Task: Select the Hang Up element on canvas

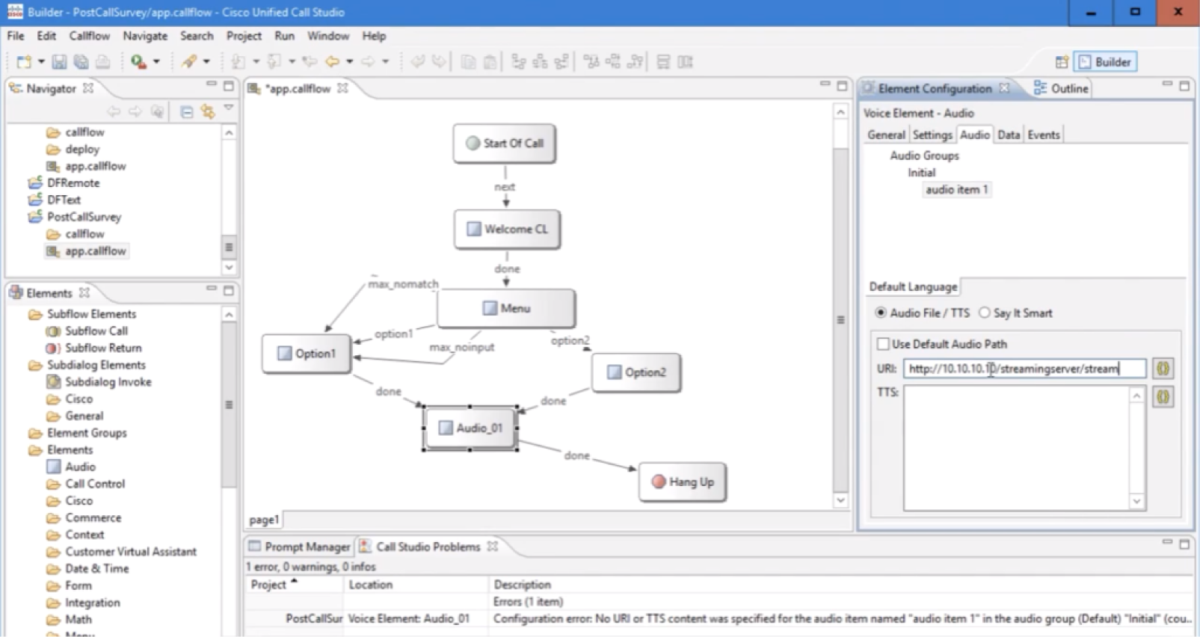Action: click(x=683, y=482)
